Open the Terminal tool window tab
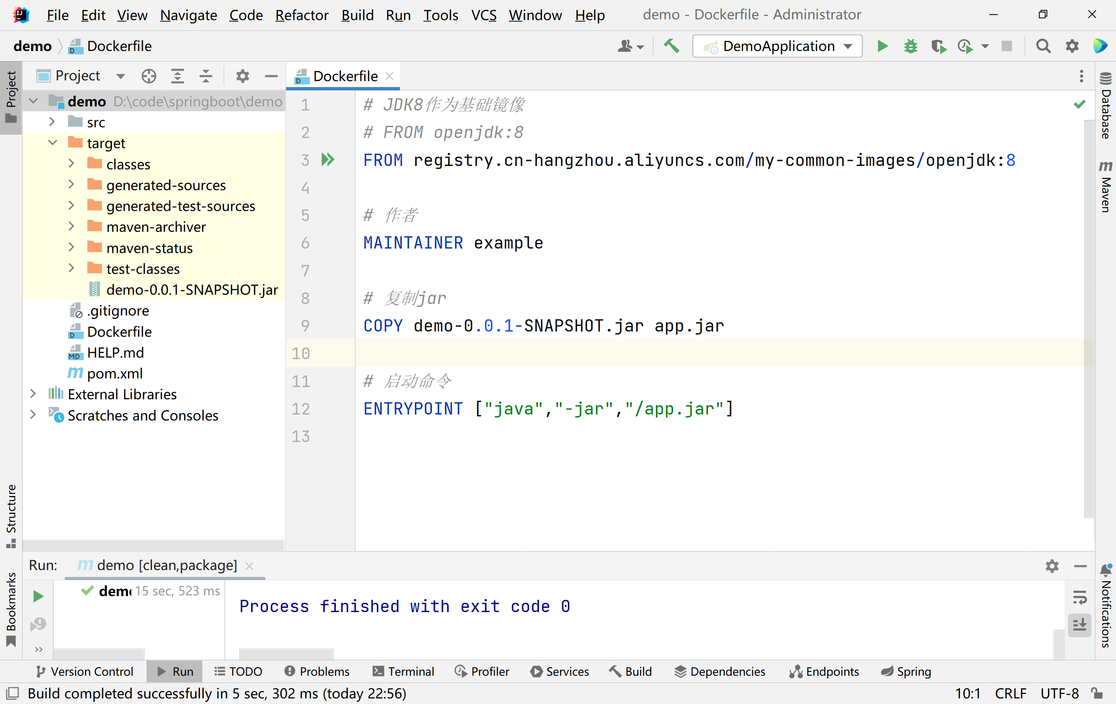 pyautogui.click(x=403, y=672)
